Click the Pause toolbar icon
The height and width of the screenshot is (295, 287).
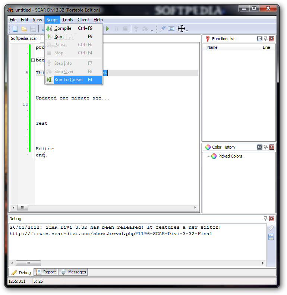(116, 29)
